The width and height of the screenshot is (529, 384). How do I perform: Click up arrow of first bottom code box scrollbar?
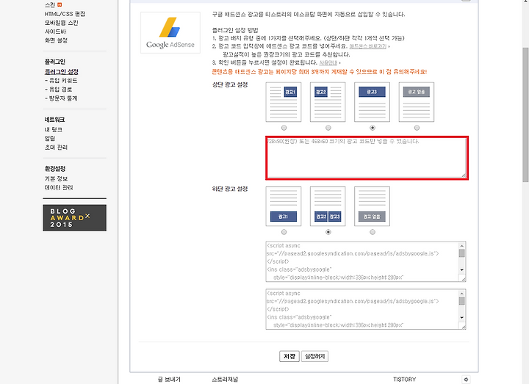coord(462,245)
